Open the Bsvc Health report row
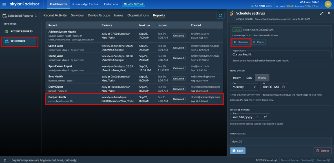This screenshot has width=334, height=163. pos(134,78)
